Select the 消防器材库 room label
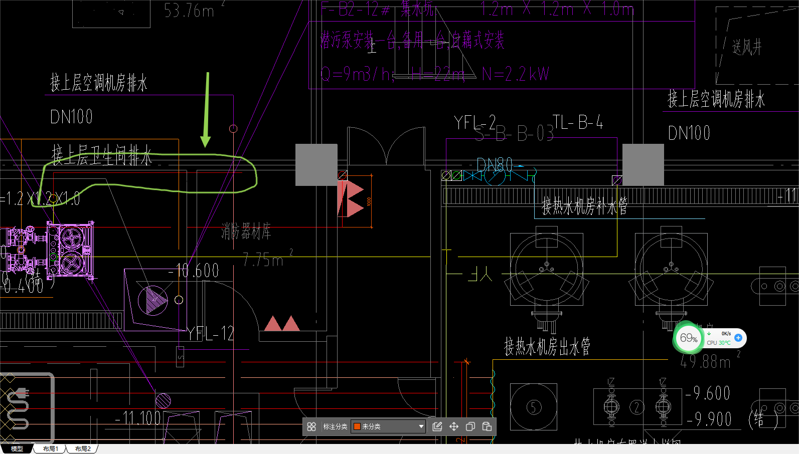 pyautogui.click(x=246, y=231)
